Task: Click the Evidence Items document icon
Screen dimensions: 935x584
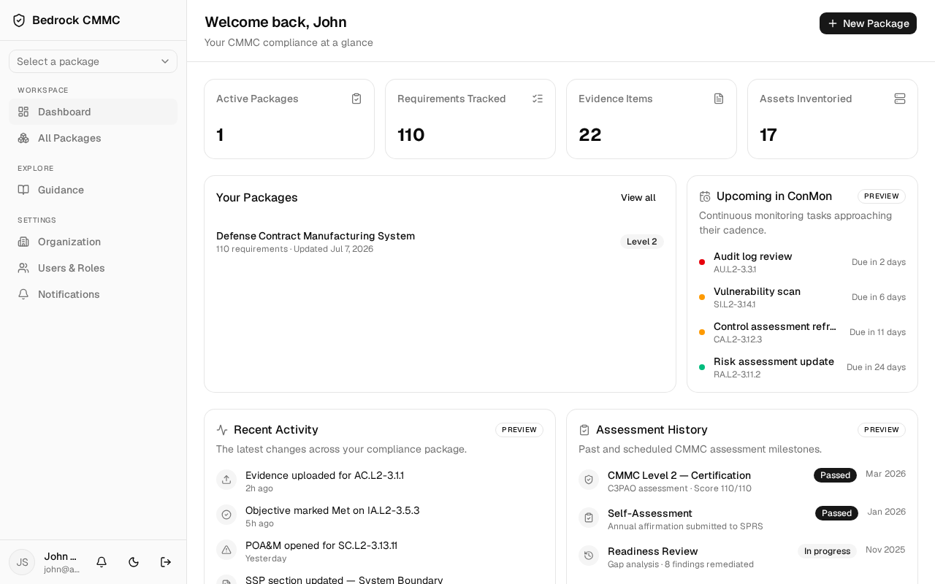Action: point(719,99)
